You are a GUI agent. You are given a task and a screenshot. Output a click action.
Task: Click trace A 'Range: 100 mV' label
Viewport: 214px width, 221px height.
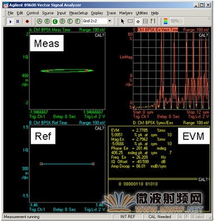click(92, 30)
